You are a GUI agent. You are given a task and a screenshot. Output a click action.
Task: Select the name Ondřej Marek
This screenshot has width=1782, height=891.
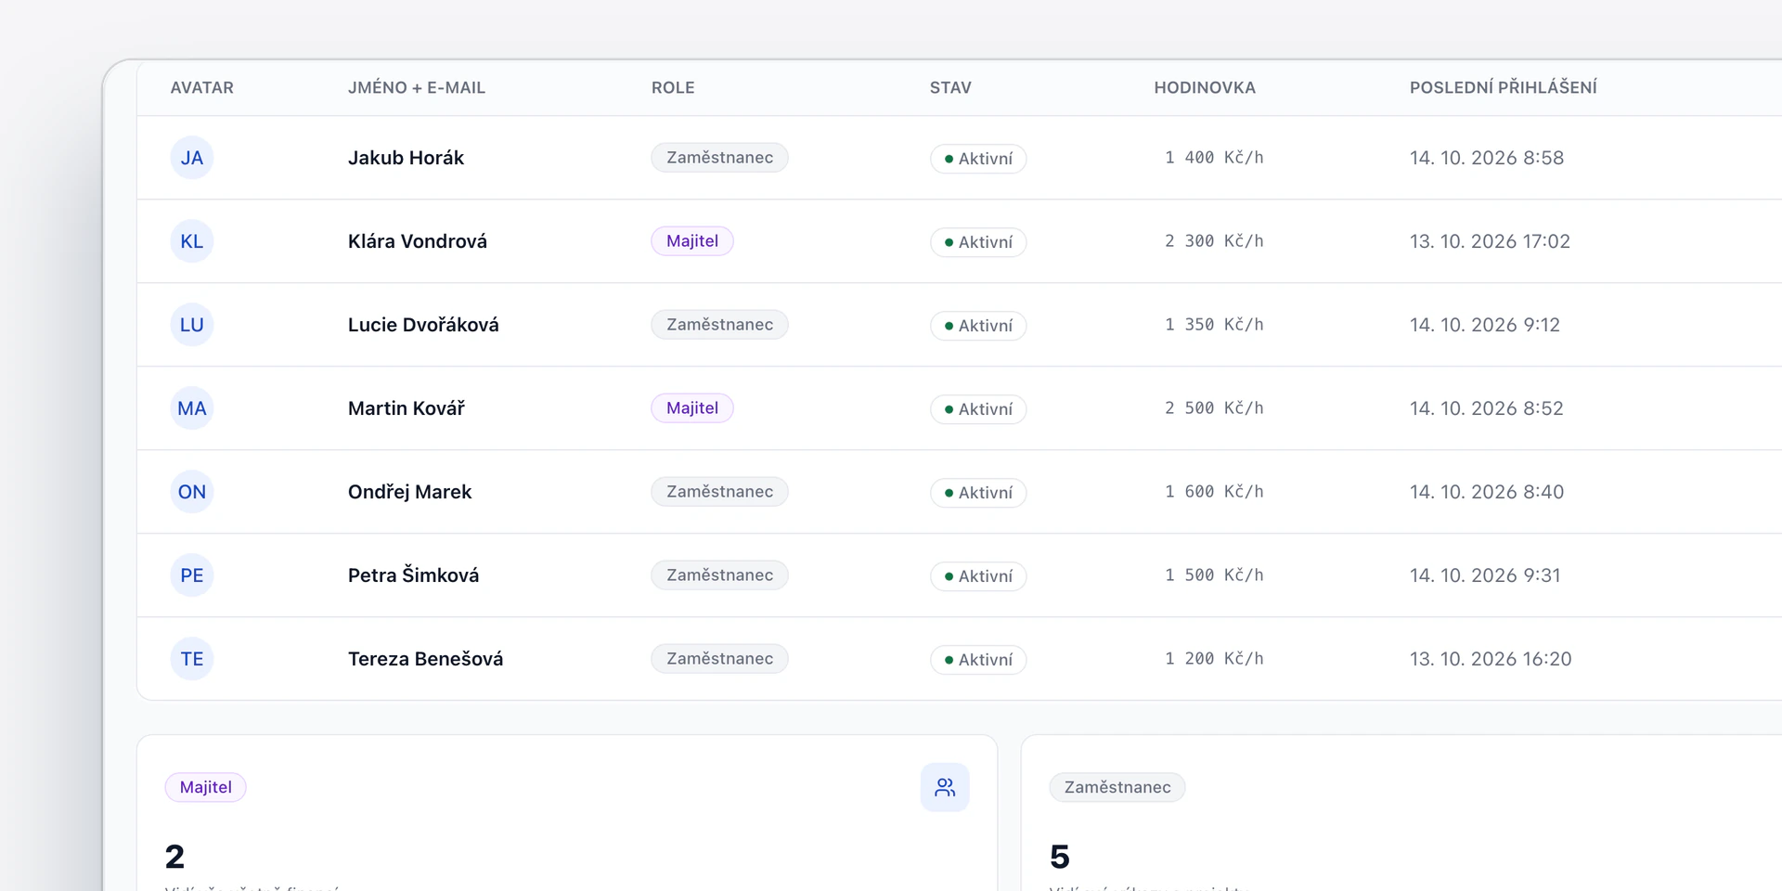[x=410, y=492]
